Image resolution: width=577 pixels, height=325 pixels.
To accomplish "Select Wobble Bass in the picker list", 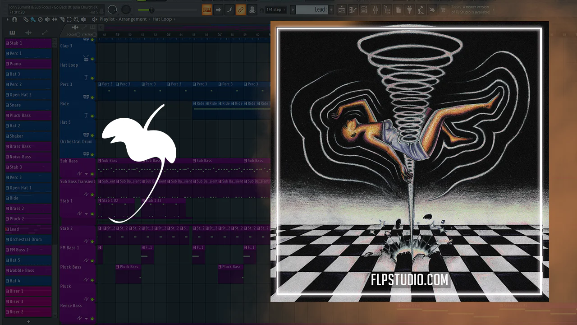I will (x=28, y=270).
